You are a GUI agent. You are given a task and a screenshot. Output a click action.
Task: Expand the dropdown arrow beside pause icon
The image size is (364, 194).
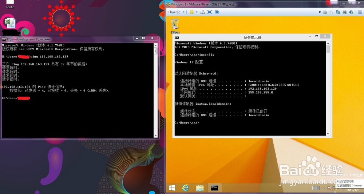point(197,12)
